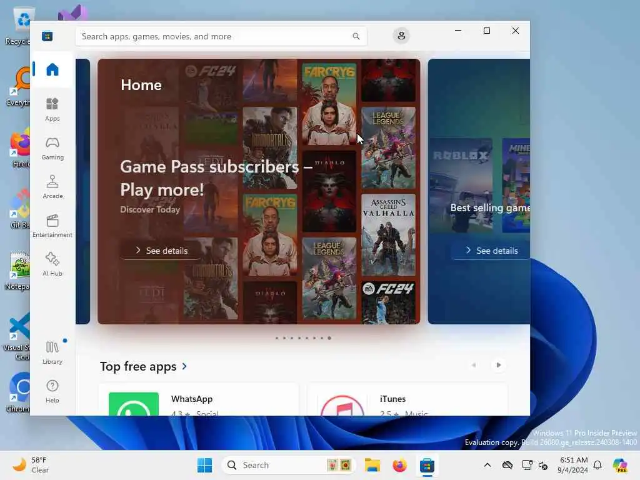This screenshot has height=480, width=640.
Task: Select the Chrome desktop shortcut
Action: click(19, 392)
